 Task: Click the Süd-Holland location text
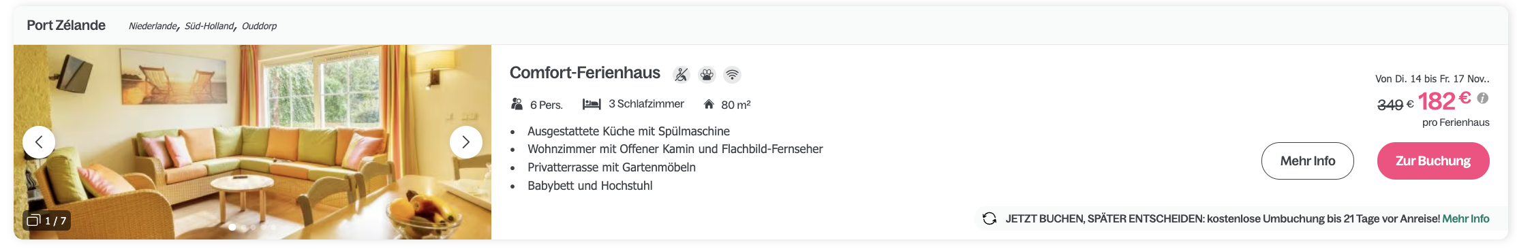coord(209,26)
